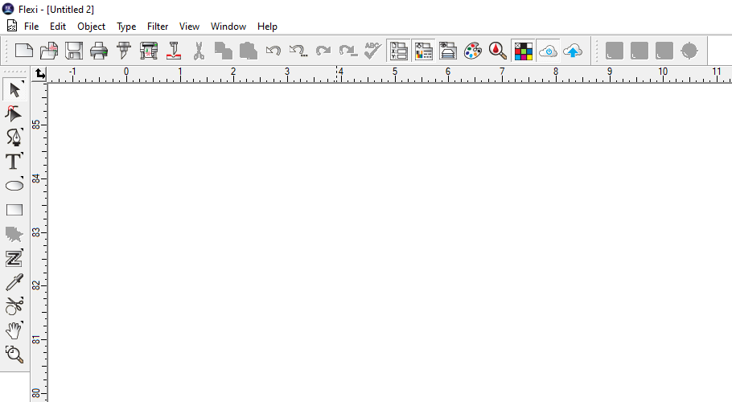732x402 pixels.
Task: Toggle the DesignCentral panel button
Action: tap(398, 51)
